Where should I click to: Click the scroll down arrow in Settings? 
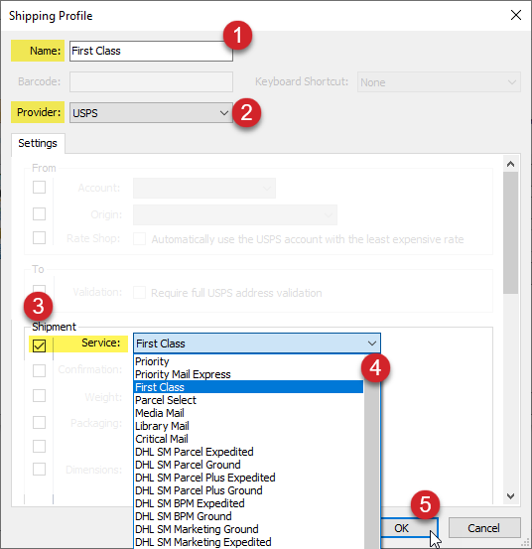510,496
